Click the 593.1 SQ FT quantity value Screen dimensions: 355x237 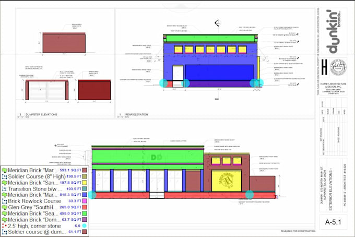coord(70,170)
